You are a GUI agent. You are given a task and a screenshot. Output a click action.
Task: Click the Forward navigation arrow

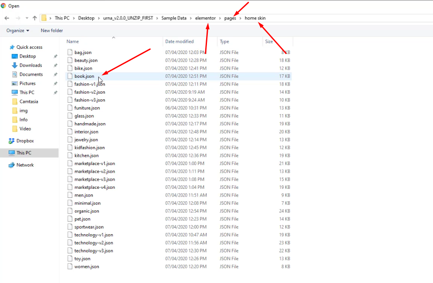[x=18, y=18]
